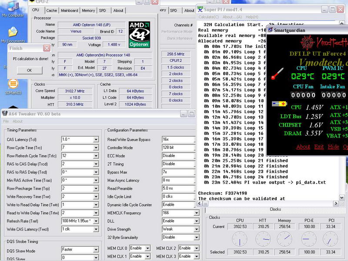Open Calculate menu in Super PI
348x261 pixels.
208,17
